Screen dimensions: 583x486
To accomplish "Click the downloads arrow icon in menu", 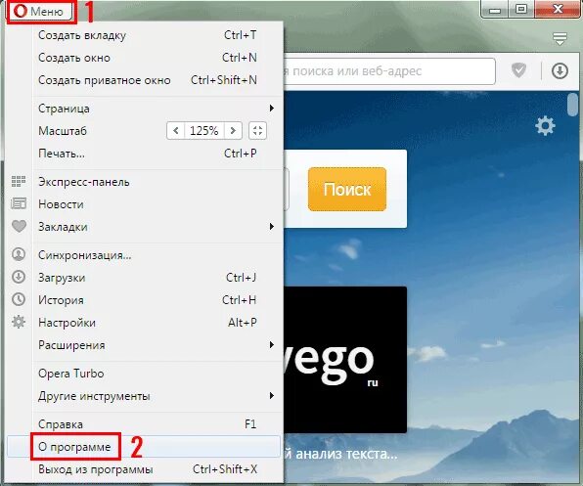I will 19,277.
